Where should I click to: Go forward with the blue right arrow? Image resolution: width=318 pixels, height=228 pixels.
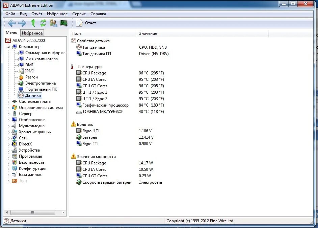coord(22,23)
